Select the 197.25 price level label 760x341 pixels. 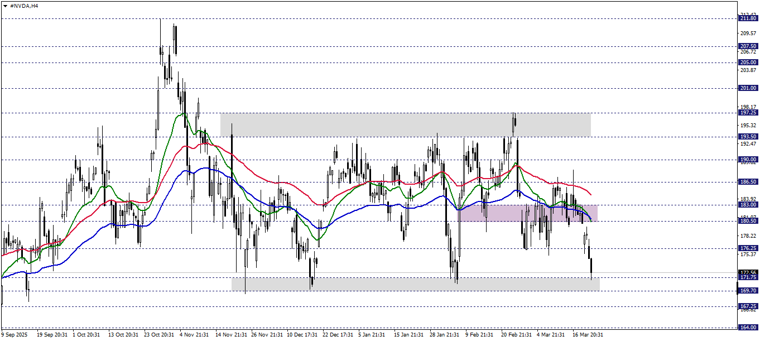(x=748, y=113)
